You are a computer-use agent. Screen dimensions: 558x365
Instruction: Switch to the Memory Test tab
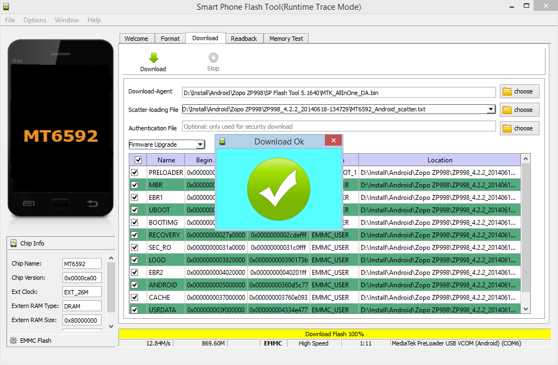pyautogui.click(x=286, y=39)
